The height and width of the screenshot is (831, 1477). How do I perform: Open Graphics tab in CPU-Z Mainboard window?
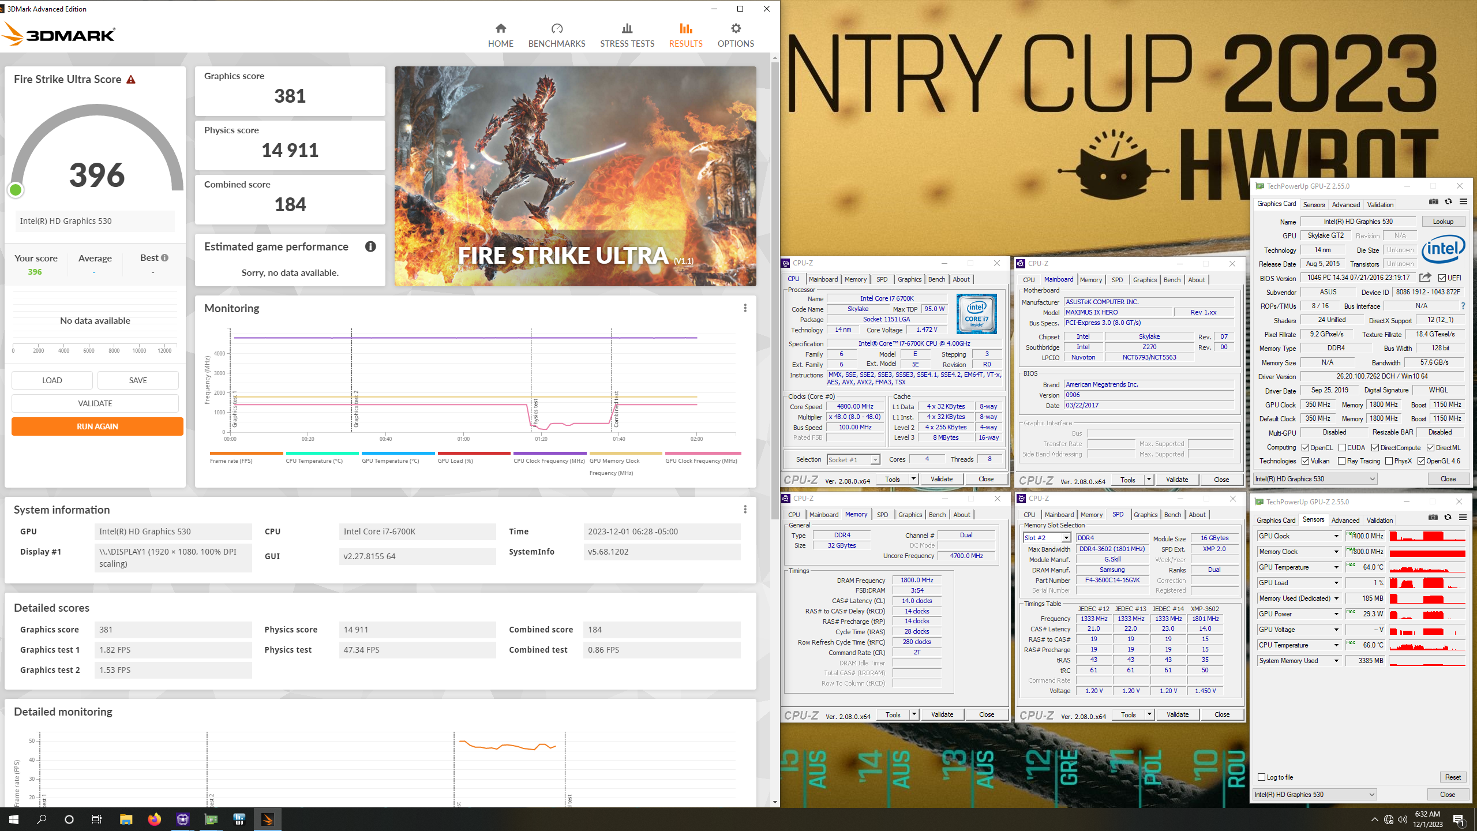coord(1145,280)
